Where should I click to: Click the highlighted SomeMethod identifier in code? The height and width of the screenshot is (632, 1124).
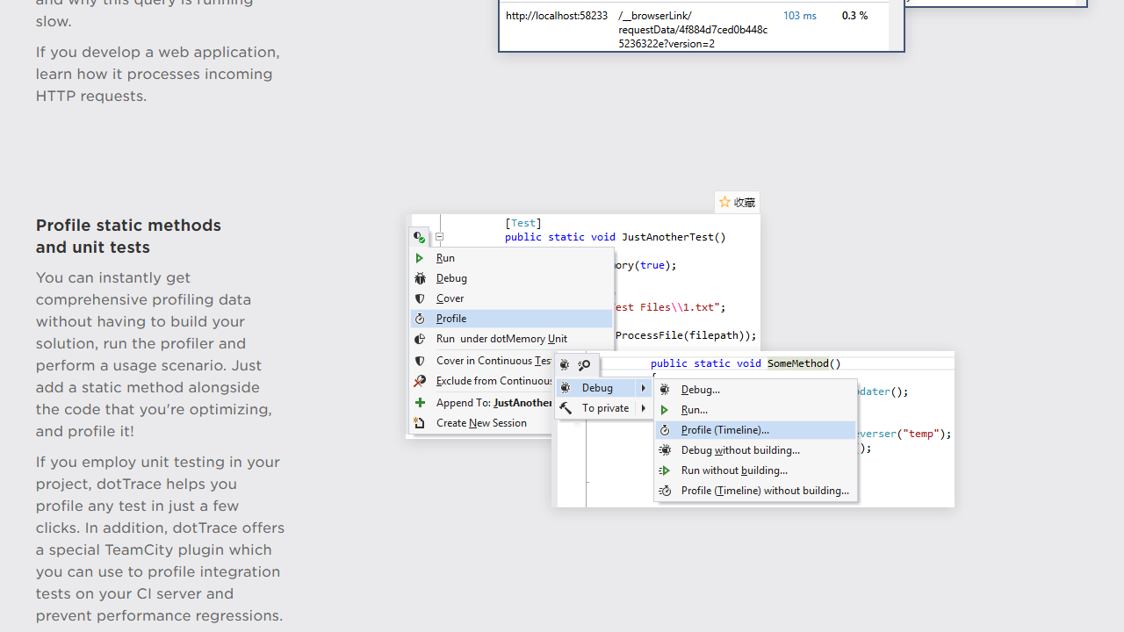click(x=797, y=363)
